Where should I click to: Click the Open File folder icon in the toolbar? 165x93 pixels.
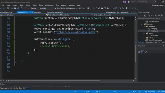pyautogui.click(x=12, y=8)
